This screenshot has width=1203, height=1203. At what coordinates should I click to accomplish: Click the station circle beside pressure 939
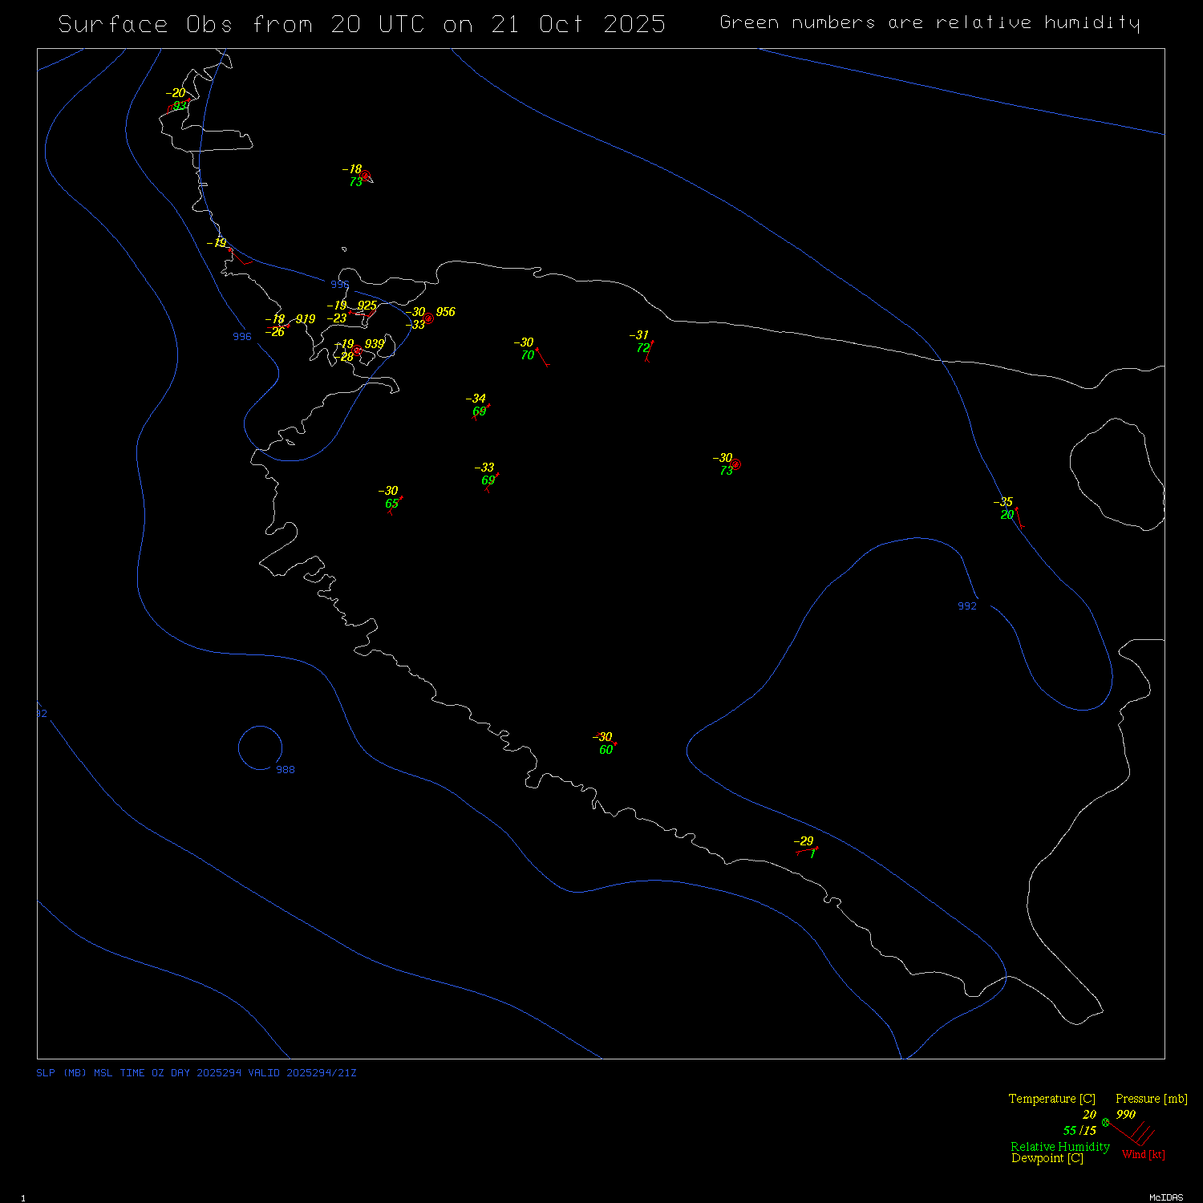pyautogui.click(x=357, y=350)
